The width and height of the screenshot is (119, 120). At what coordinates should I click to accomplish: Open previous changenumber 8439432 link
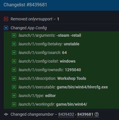(66, 114)
